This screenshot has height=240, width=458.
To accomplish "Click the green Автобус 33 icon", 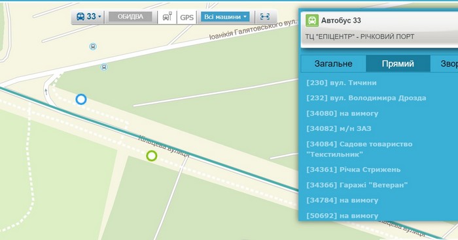I will tap(312, 21).
